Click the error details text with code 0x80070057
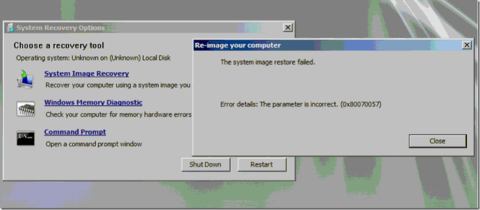The height and width of the screenshot is (210, 480). click(301, 104)
